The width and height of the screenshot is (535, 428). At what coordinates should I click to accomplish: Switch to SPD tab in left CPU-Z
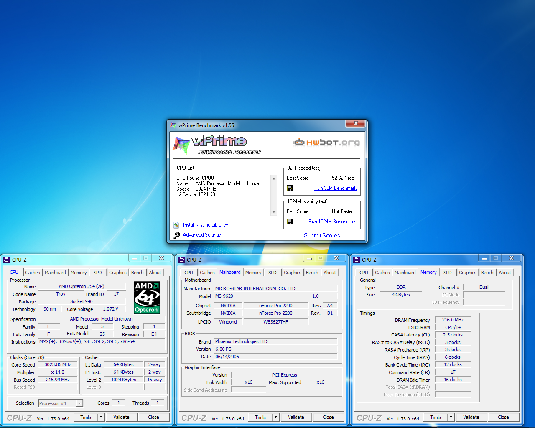(98, 273)
